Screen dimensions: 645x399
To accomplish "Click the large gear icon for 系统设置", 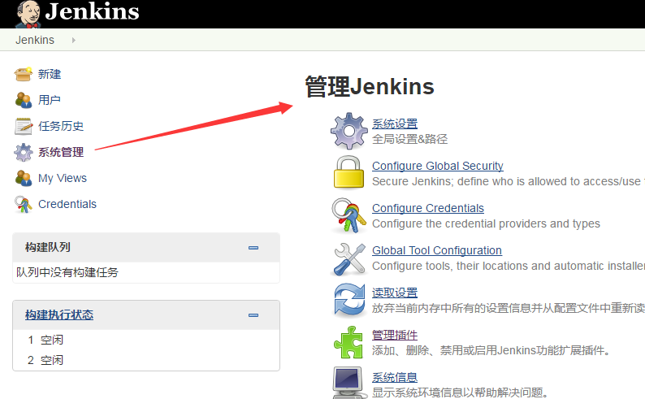I will (348, 131).
